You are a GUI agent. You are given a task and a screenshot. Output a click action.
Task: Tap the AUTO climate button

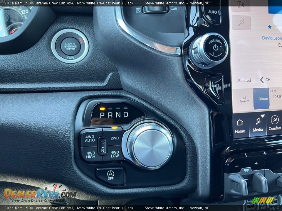coord(213,13)
